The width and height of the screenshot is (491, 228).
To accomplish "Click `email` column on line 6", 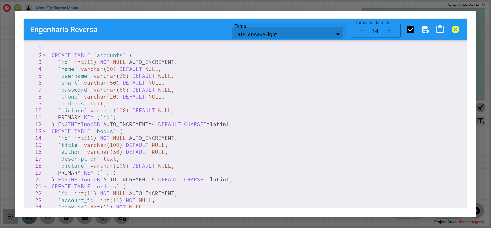I will coord(69,83).
